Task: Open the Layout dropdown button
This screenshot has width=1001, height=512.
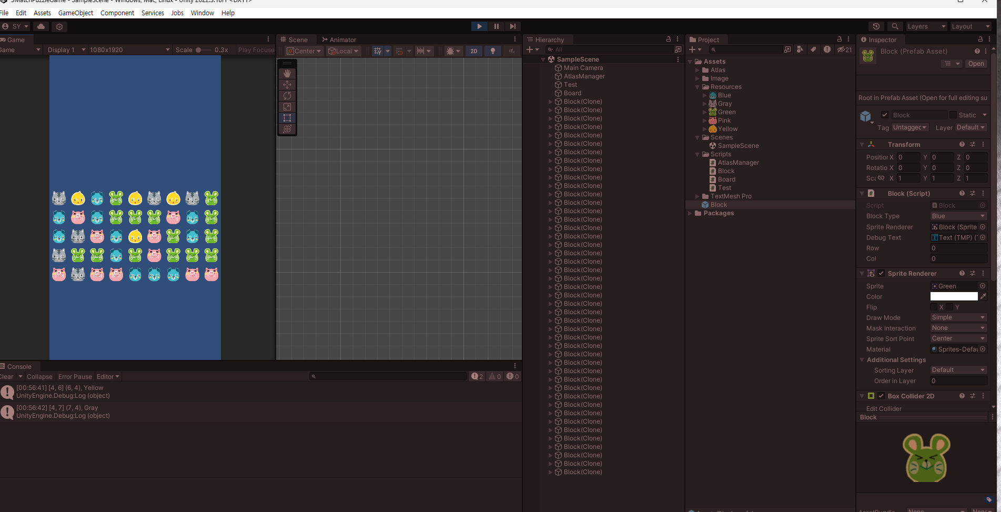Action: (970, 26)
